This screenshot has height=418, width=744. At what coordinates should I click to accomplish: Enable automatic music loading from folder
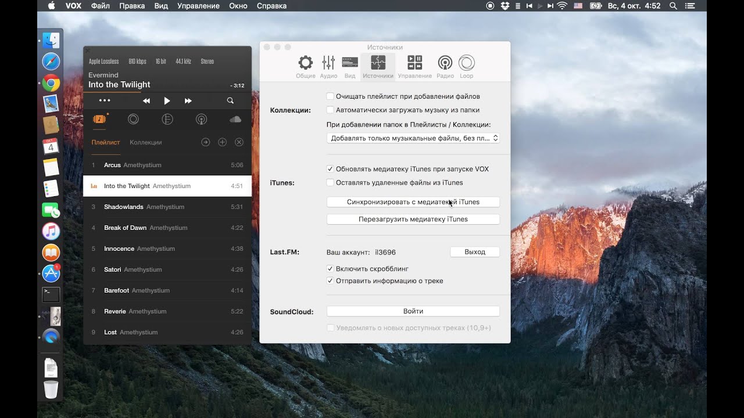point(330,110)
